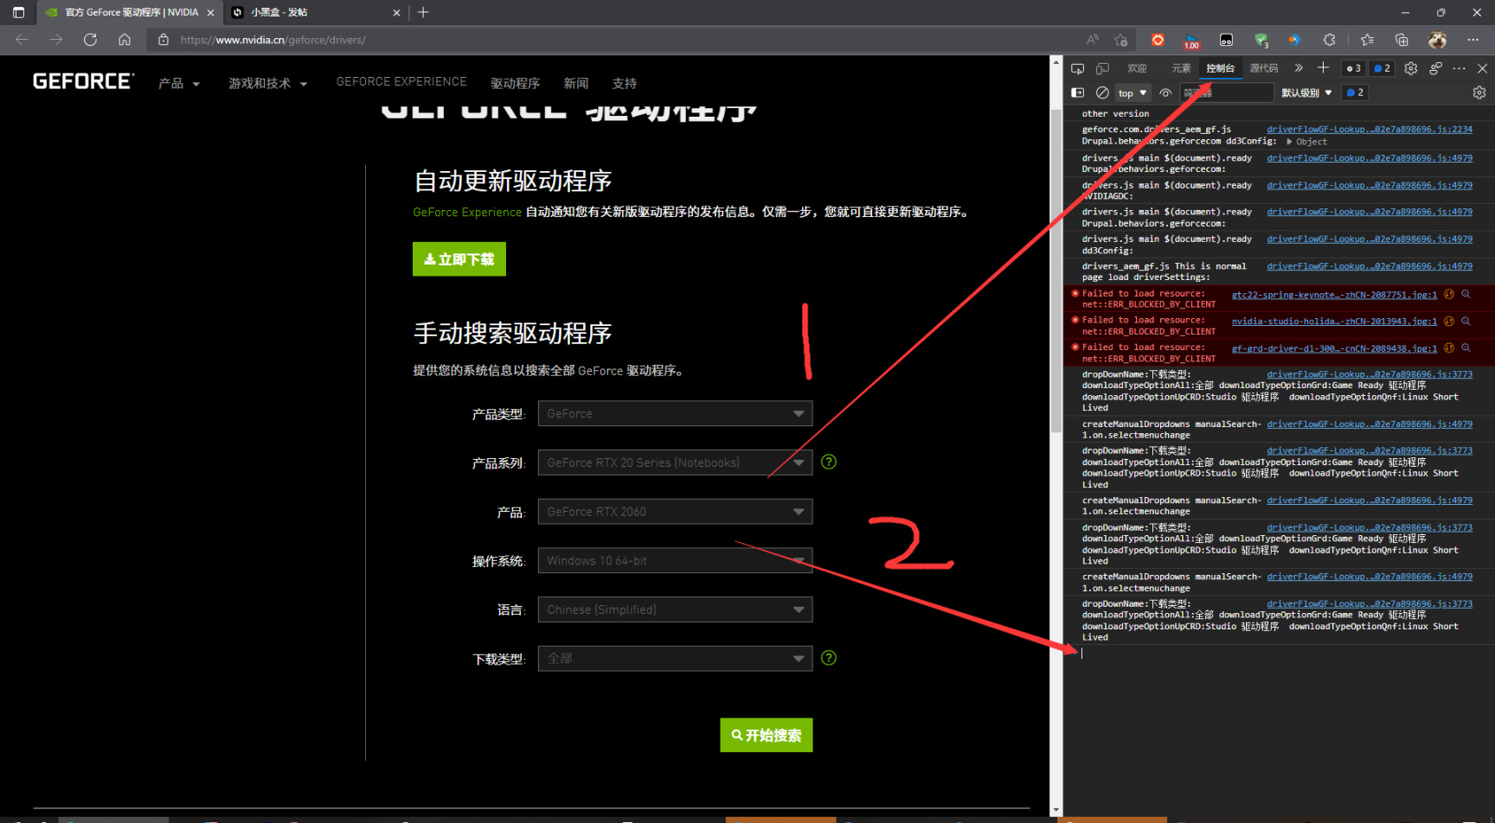Screen dimensions: 1495x823
Task: Open DevTools three-dot customize menu
Action: point(1460,68)
